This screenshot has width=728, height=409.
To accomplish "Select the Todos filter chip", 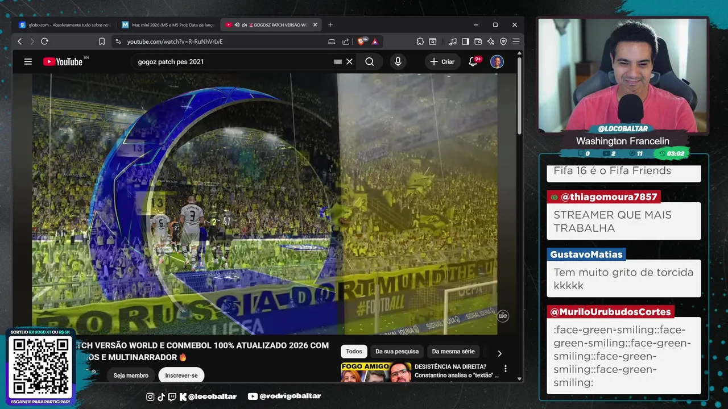I will point(354,352).
